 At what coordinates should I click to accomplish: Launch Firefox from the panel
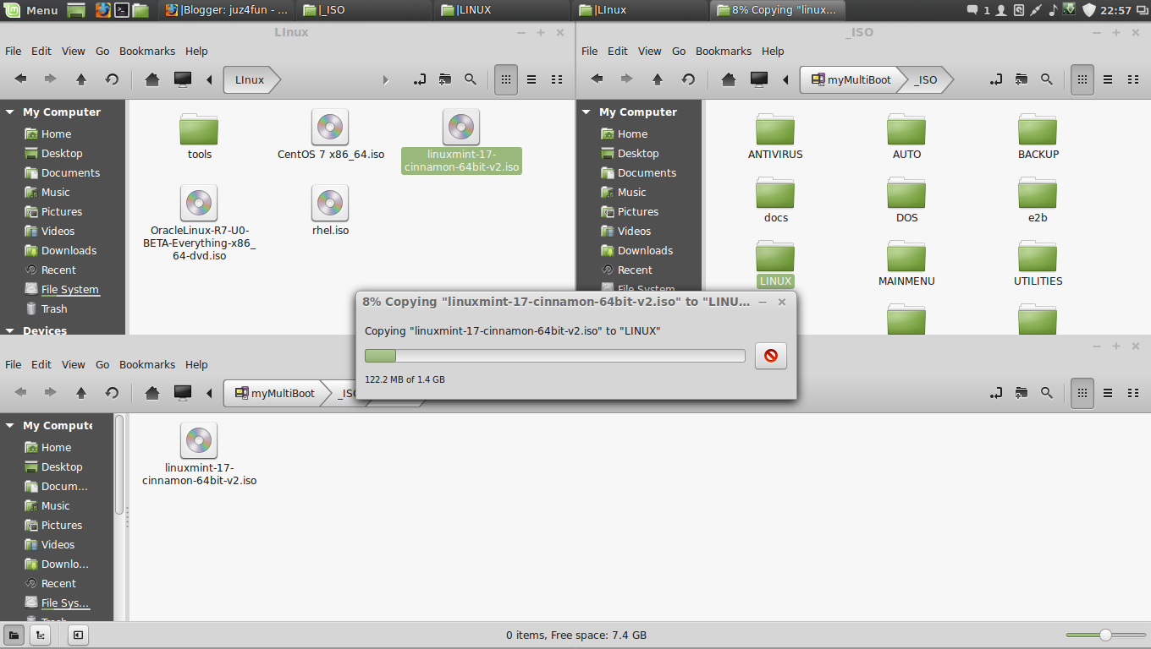(102, 10)
